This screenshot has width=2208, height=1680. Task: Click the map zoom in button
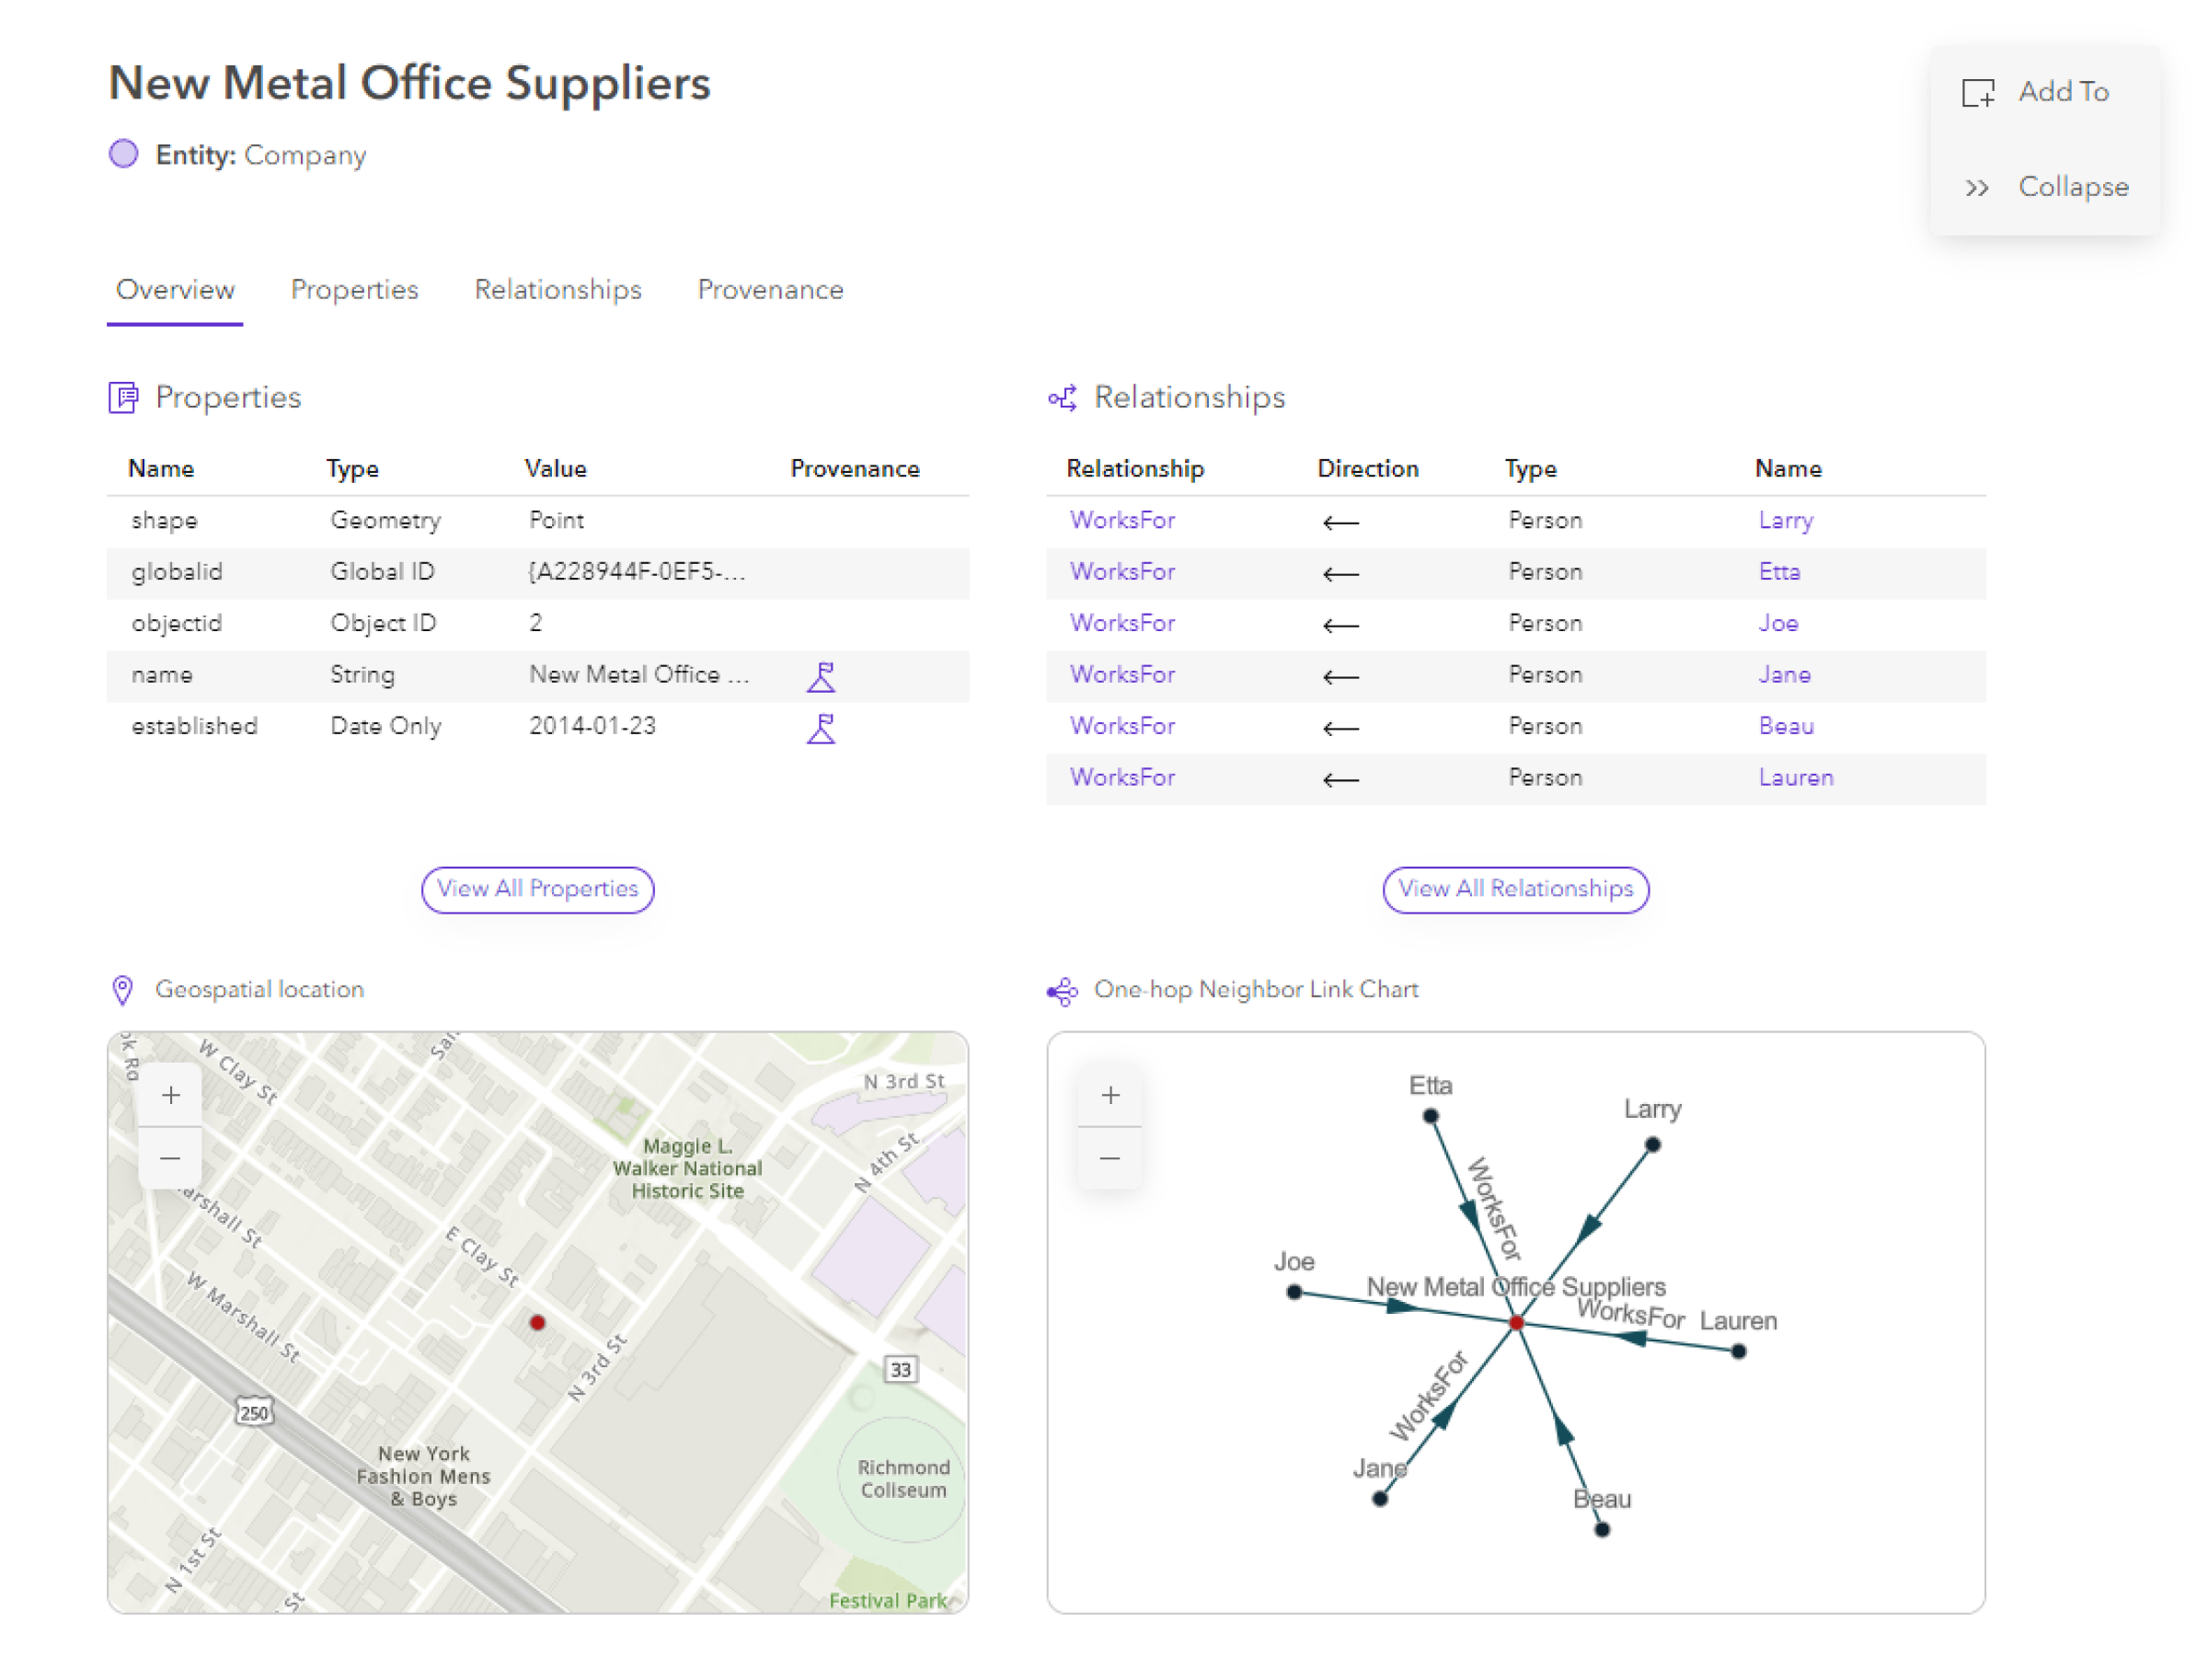click(171, 1094)
